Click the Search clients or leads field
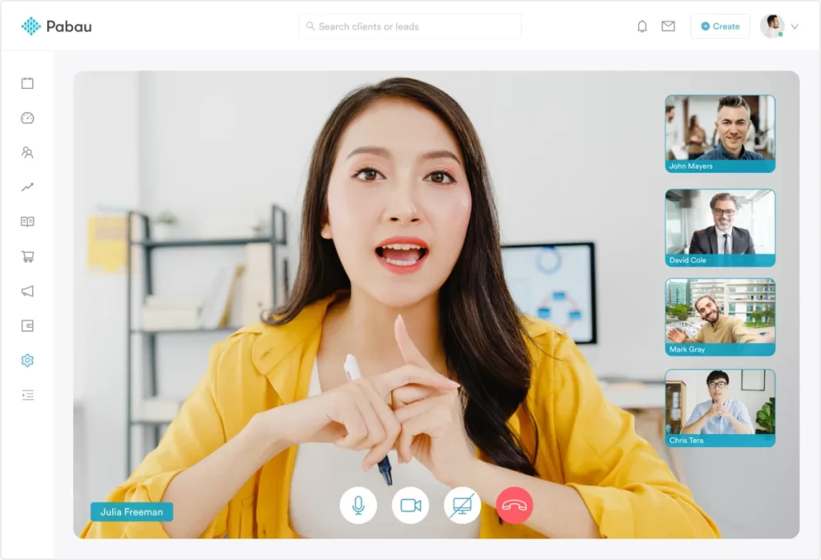Screen dimensions: 821x560 point(410,26)
